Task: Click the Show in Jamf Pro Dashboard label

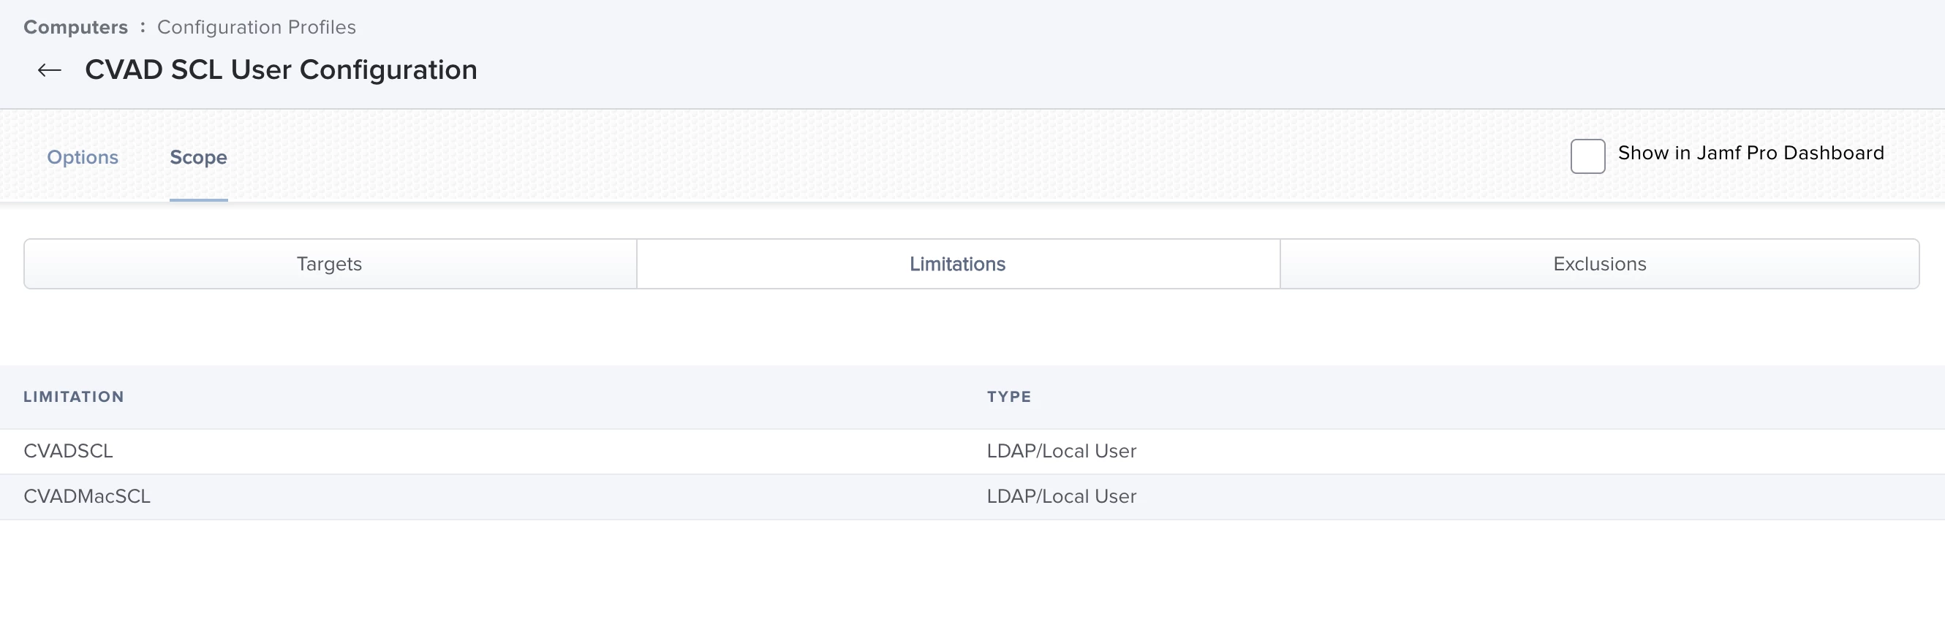Action: (1751, 153)
